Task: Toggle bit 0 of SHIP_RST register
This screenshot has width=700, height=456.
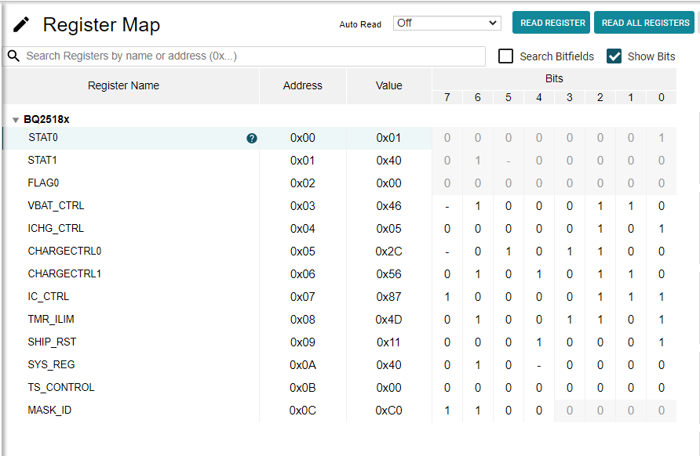Action: (661, 342)
